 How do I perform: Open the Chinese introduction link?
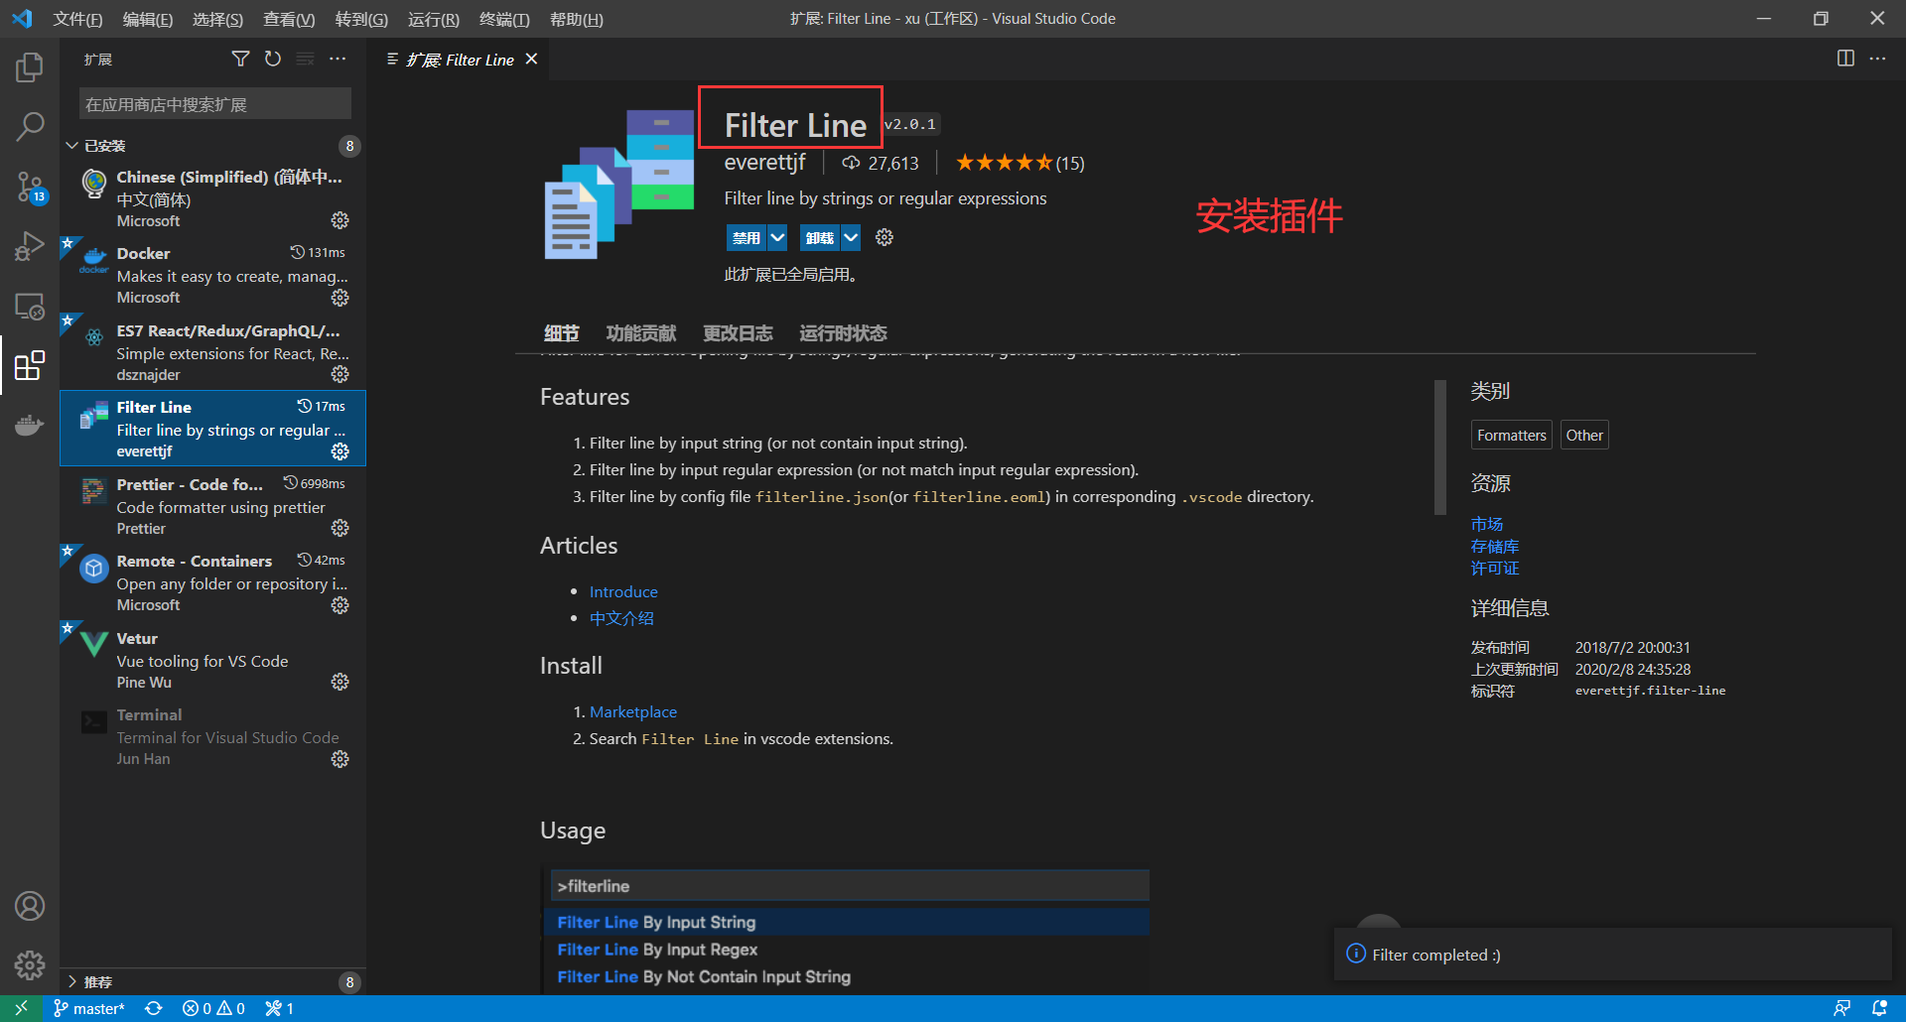(x=621, y=618)
